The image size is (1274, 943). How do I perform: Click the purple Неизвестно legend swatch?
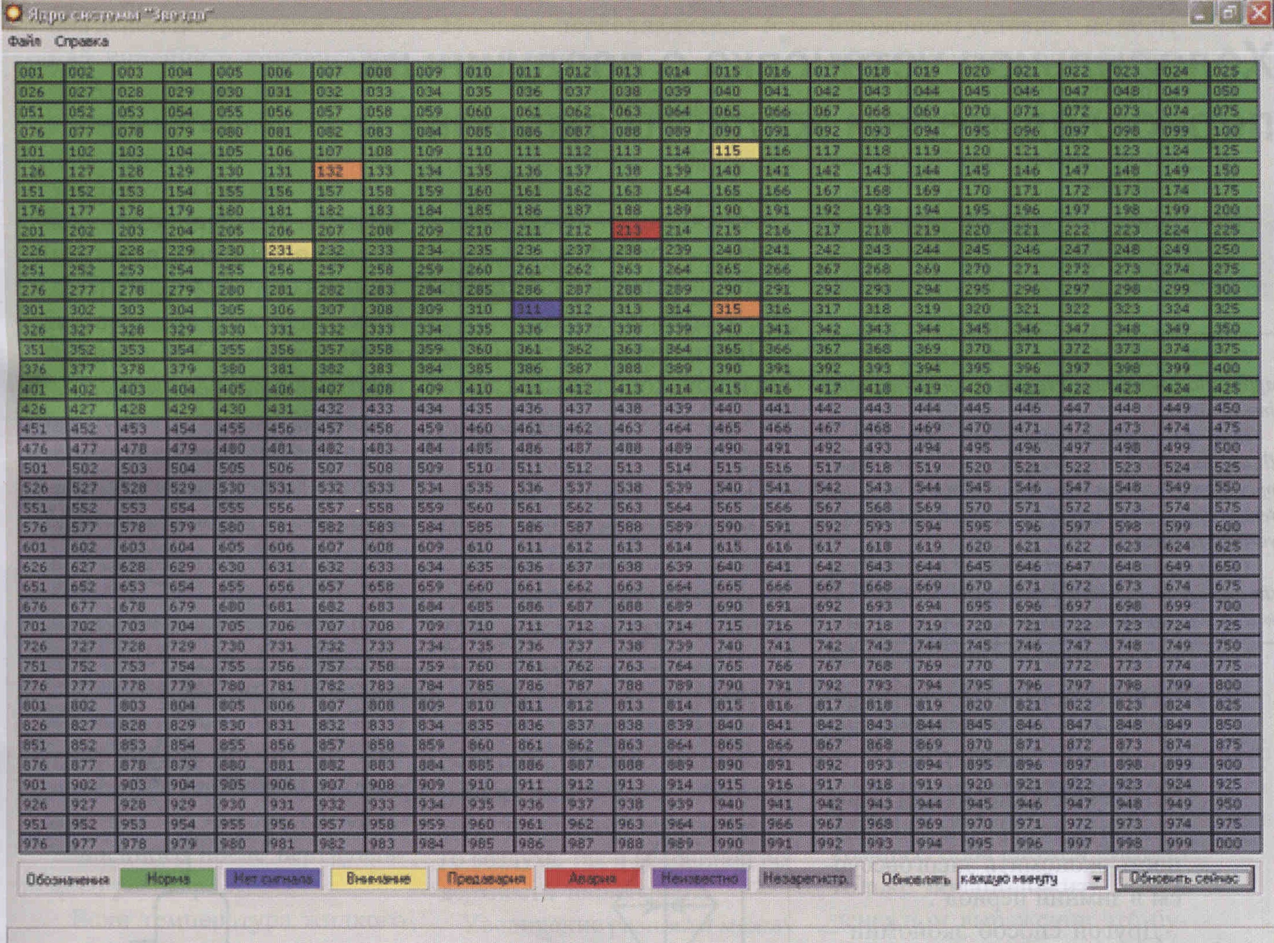coord(699,879)
